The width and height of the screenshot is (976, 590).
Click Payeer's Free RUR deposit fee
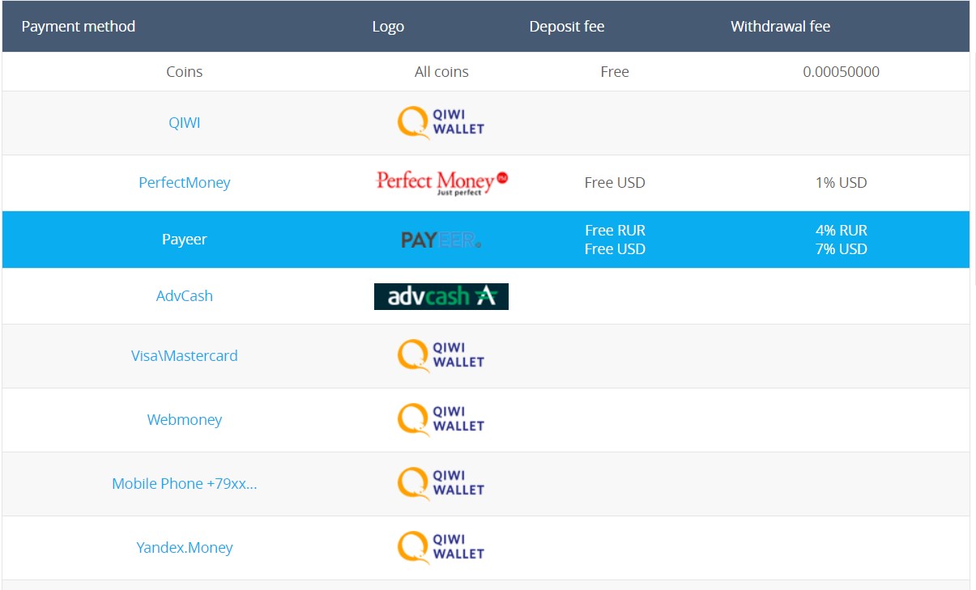pyautogui.click(x=615, y=231)
